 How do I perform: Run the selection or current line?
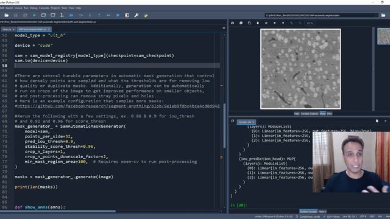click(62, 15)
